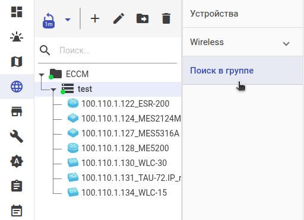Click the move to folder icon
This screenshot has width=304, height=220.
point(142,19)
